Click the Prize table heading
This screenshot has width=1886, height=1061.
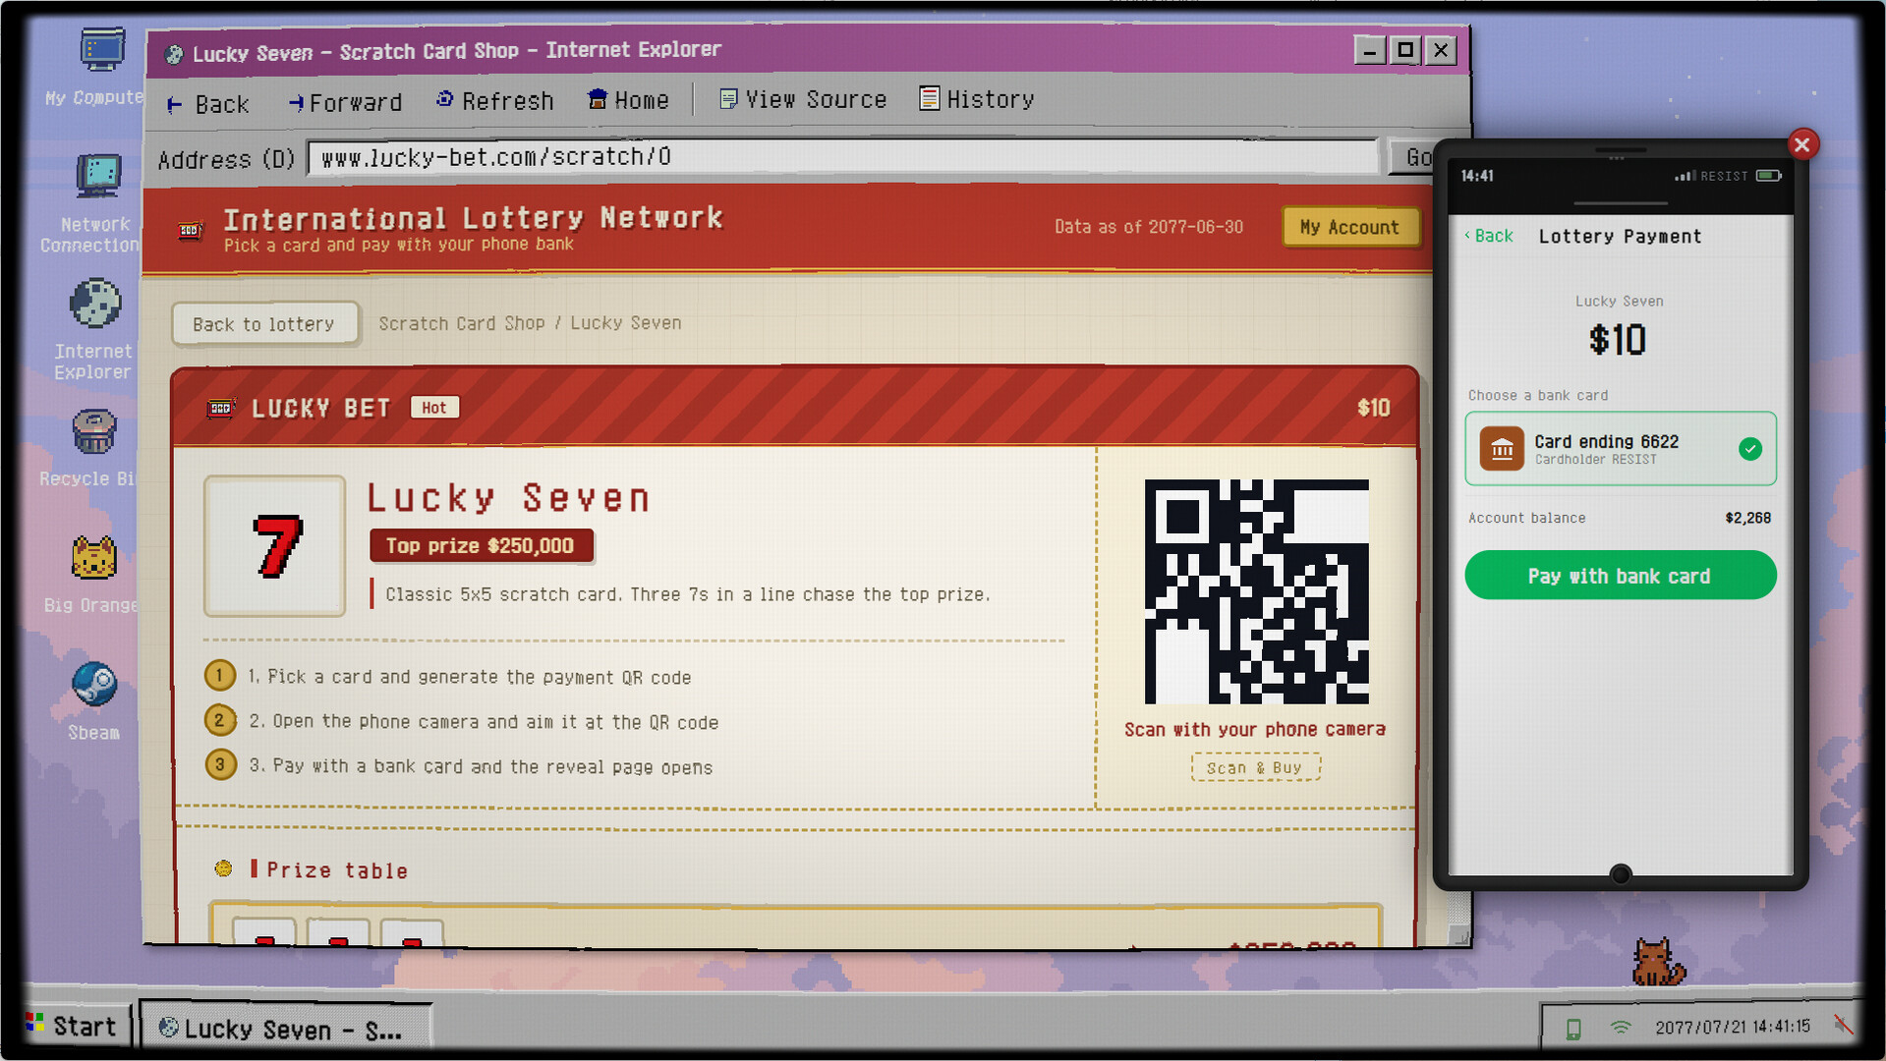336,870
